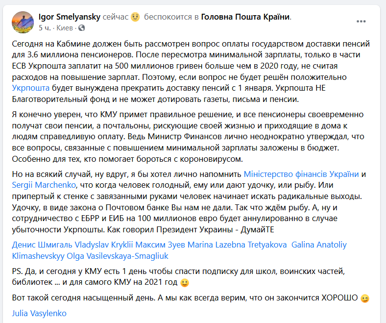Click the Olga Vasilevskaya-Smagliuk mention
This screenshot has height=323, width=386.
coord(118,256)
